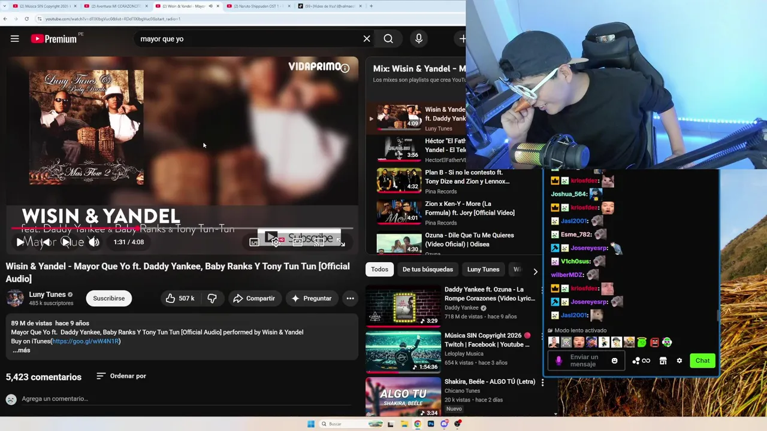Share video via Compartir button
Image resolution: width=767 pixels, height=431 pixels.
coord(254,298)
